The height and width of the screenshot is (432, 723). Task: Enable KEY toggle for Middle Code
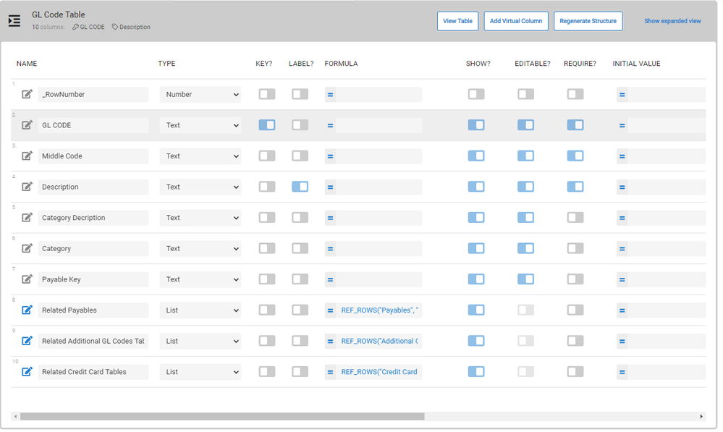coord(267,156)
